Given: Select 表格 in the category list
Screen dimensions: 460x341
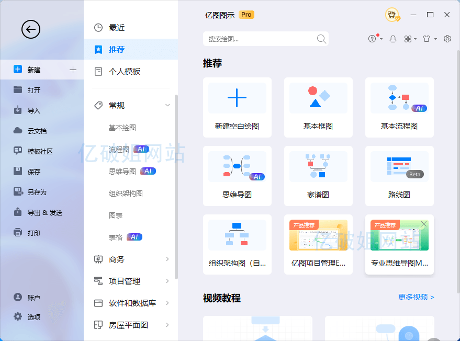Looking at the screenshot, I should [x=116, y=237].
